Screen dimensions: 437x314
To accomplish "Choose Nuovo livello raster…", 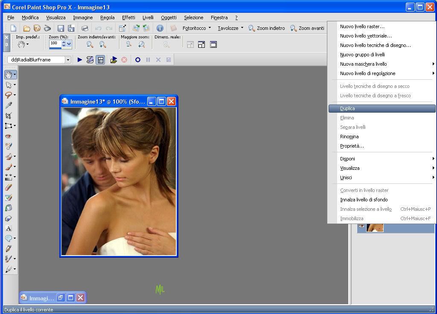I will [382, 26].
